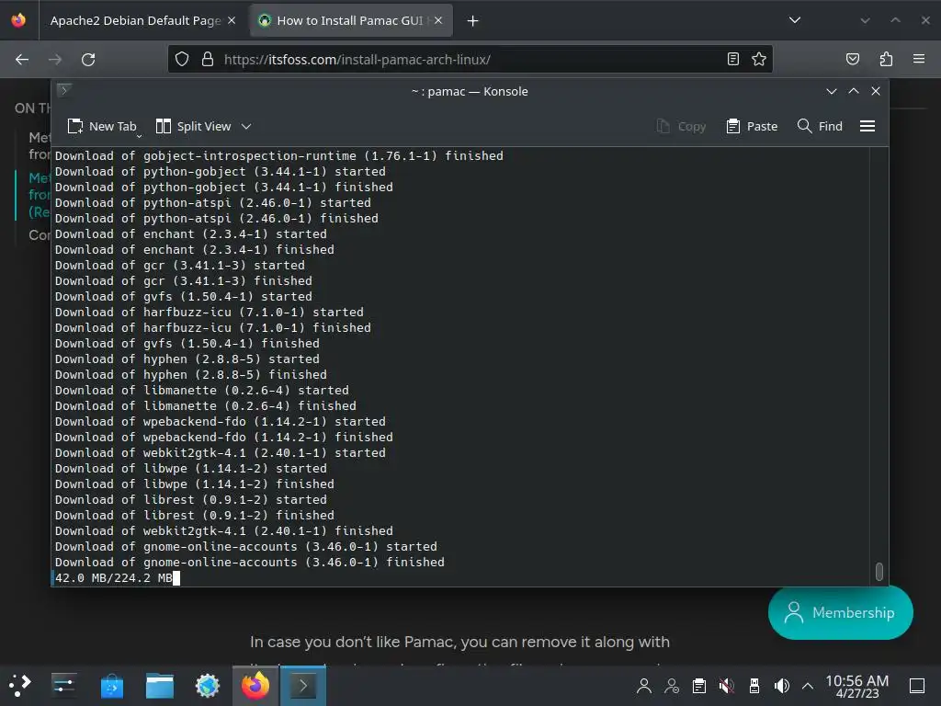Screen dimensions: 941x706
Task: Open Dolphin file manager from taskbar
Action: pos(160,686)
